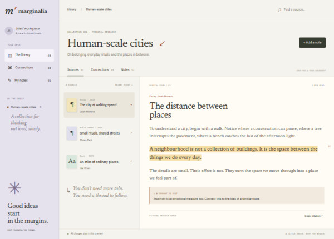This screenshot has height=239, width=334.
Task: Click the Jules' workspace name
Action: 27,28
